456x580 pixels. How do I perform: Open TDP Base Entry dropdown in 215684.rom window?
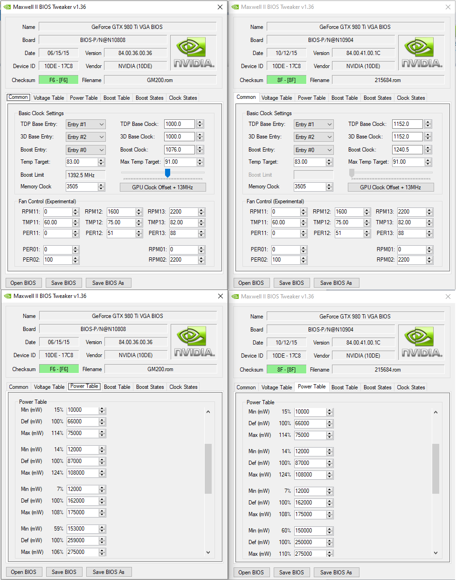coord(314,124)
